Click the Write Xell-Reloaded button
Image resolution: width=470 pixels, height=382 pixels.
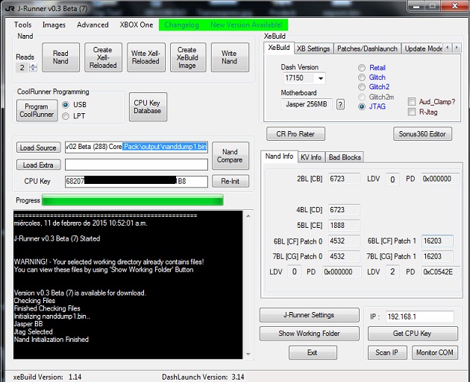tap(146, 57)
